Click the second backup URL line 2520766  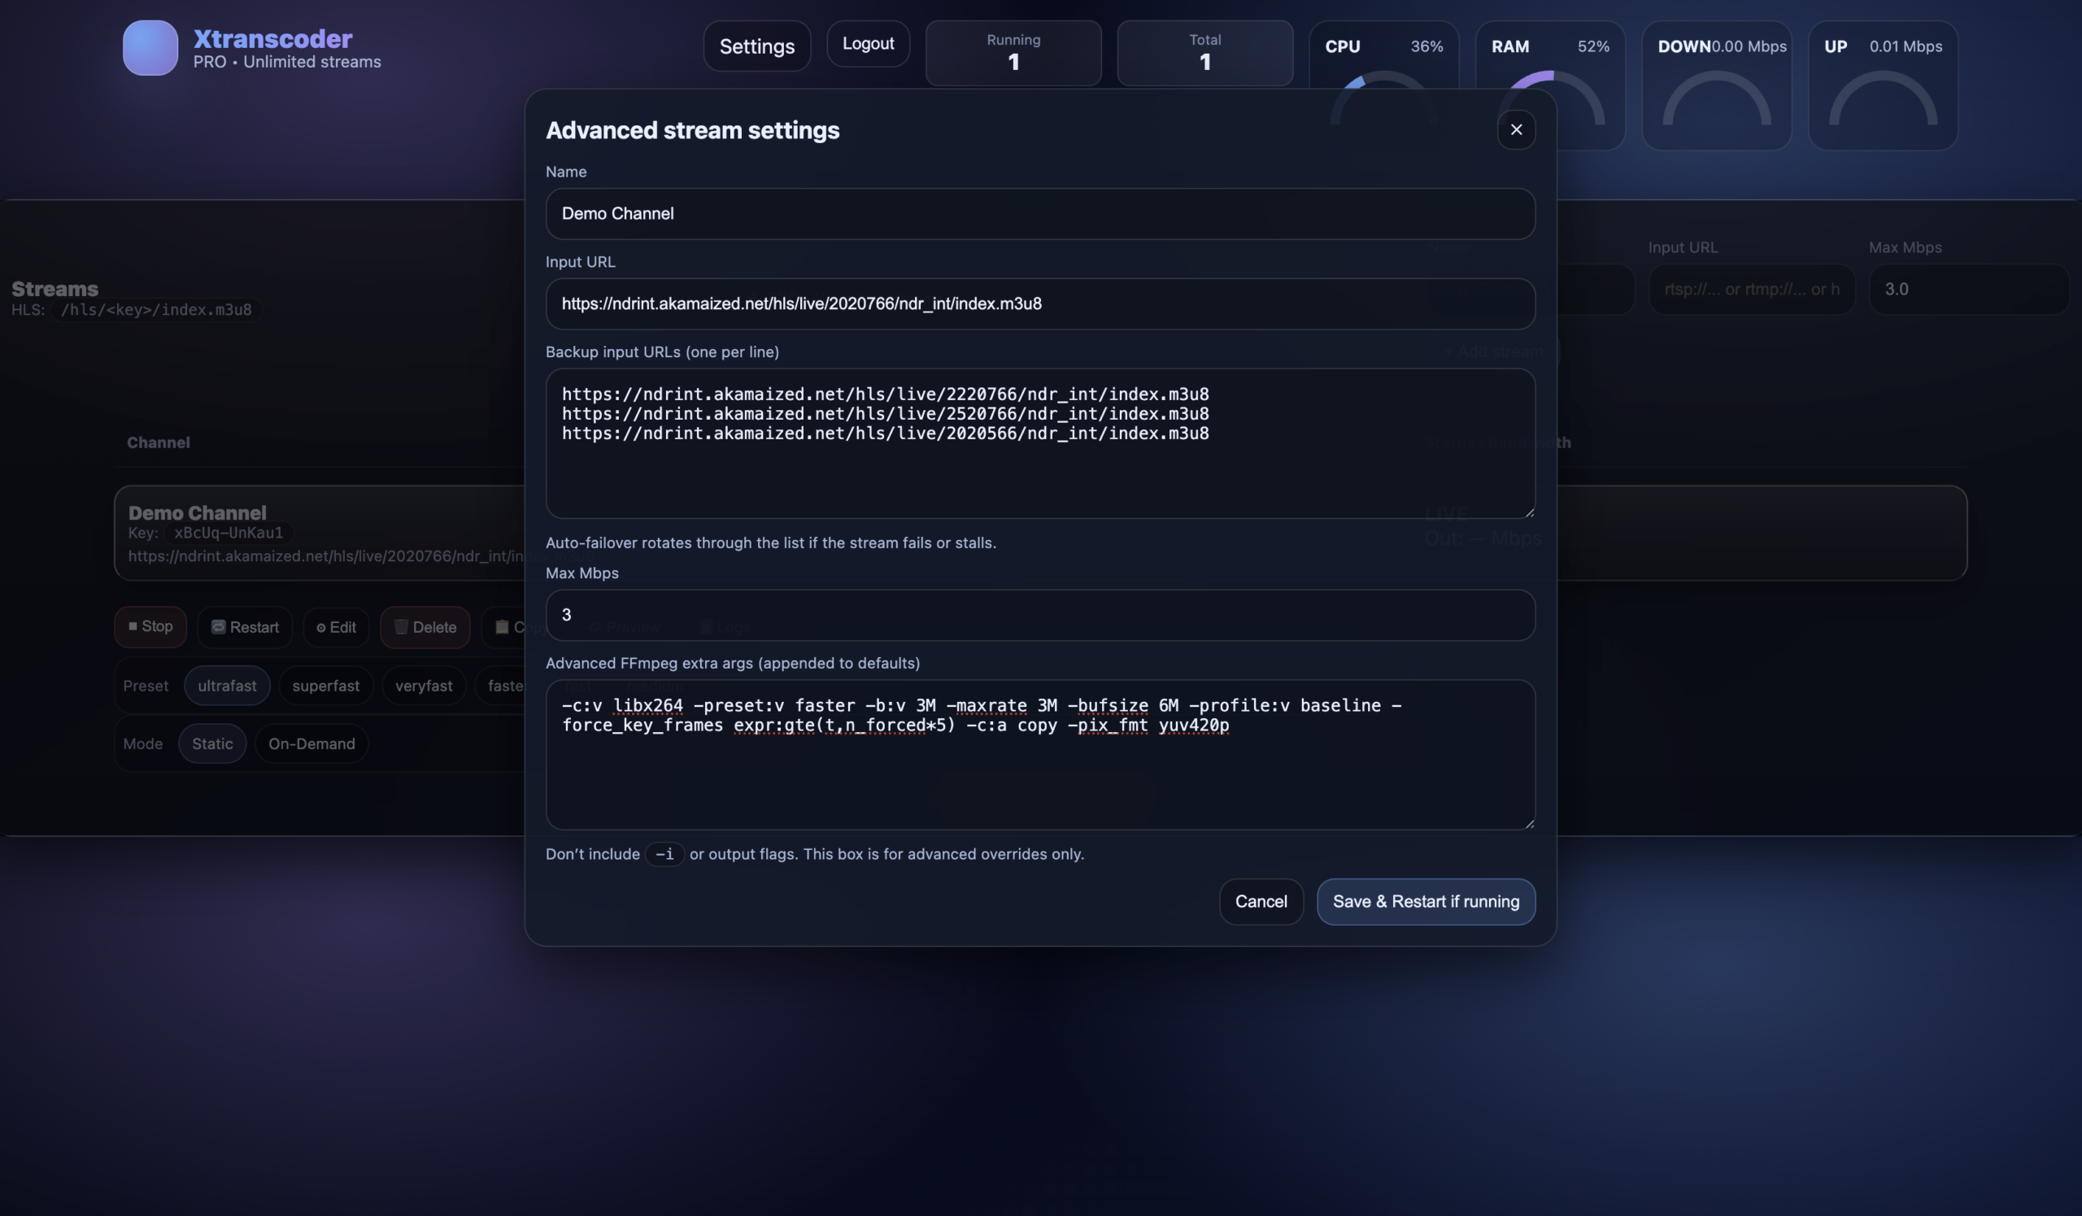(x=885, y=414)
